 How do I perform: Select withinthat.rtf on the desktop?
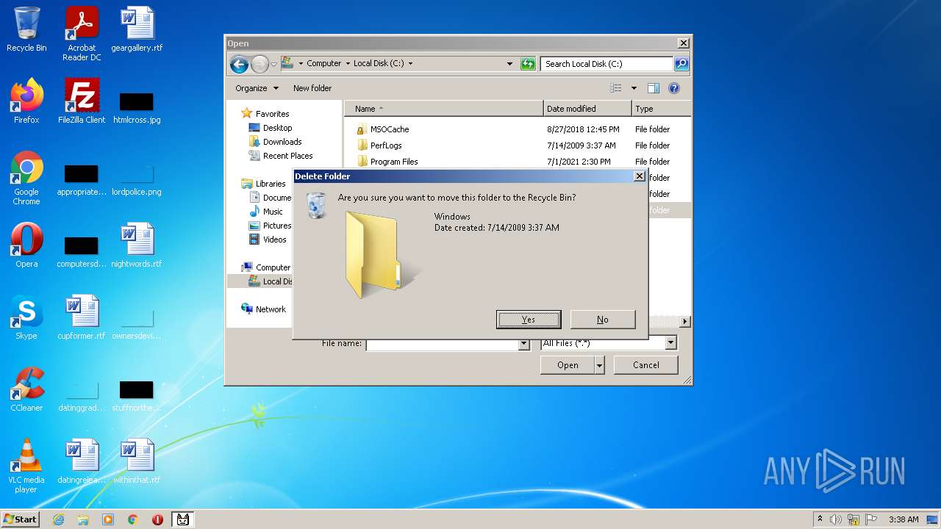(x=137, y=461)
